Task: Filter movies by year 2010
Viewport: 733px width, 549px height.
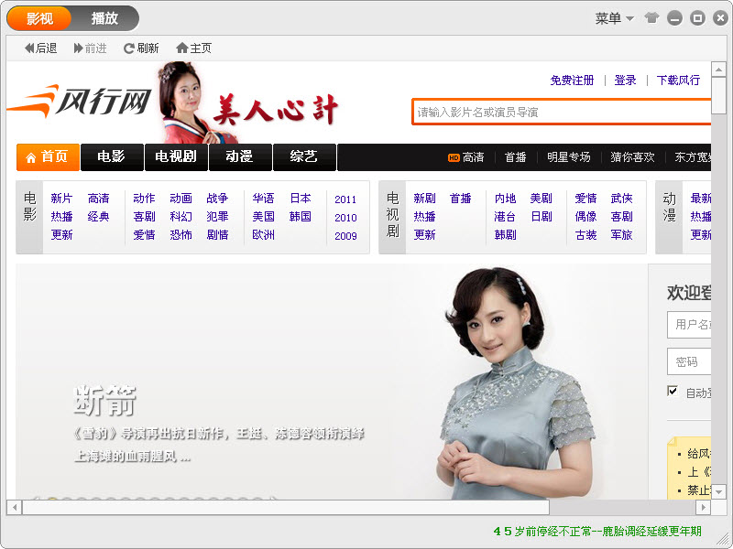Action: click(345, 218)
